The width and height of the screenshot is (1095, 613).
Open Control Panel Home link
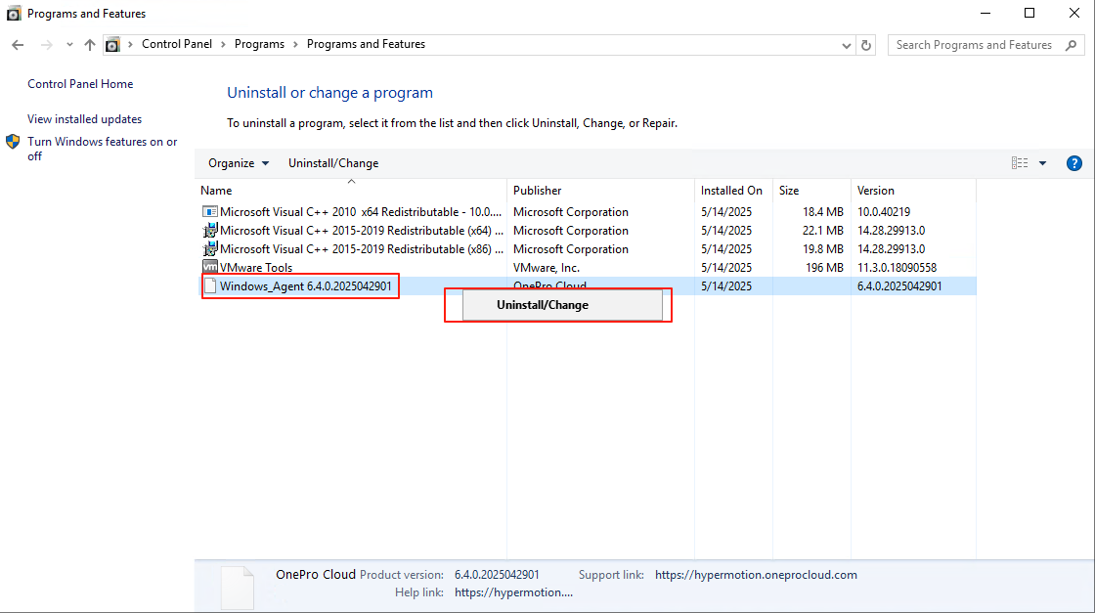[80, 84]
